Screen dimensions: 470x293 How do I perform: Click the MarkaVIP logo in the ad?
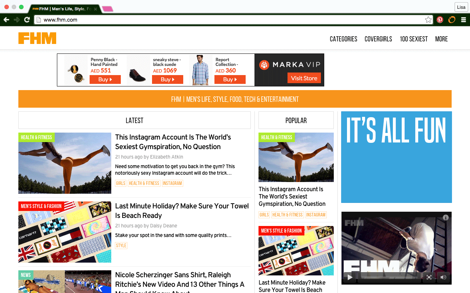[289, 65]
